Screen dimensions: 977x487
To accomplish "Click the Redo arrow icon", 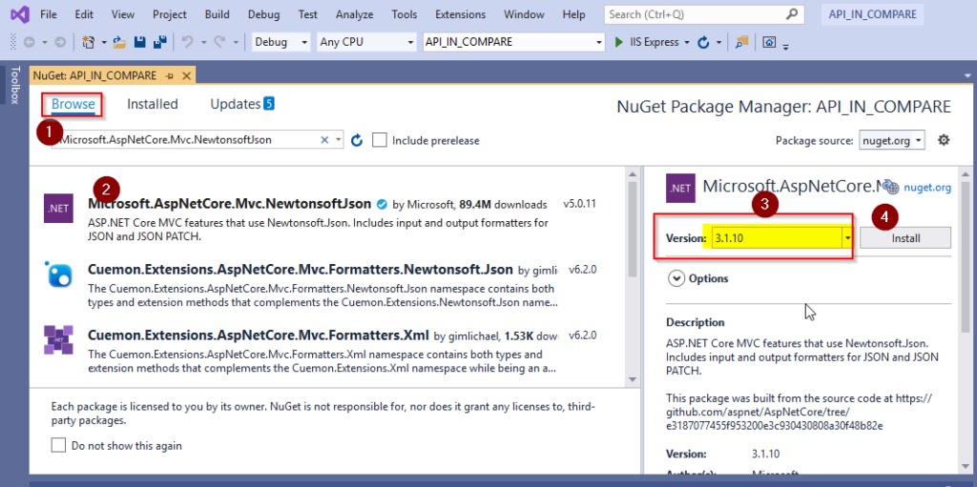I will tap(218, 42).
